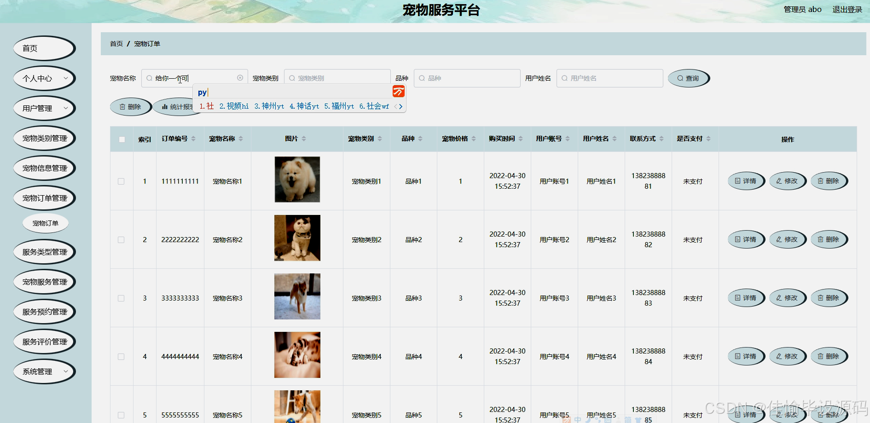Viewport: 870px width, 423px height.
Task: Click 删除 for 宠物名称1 order
Action: point(829,181)
